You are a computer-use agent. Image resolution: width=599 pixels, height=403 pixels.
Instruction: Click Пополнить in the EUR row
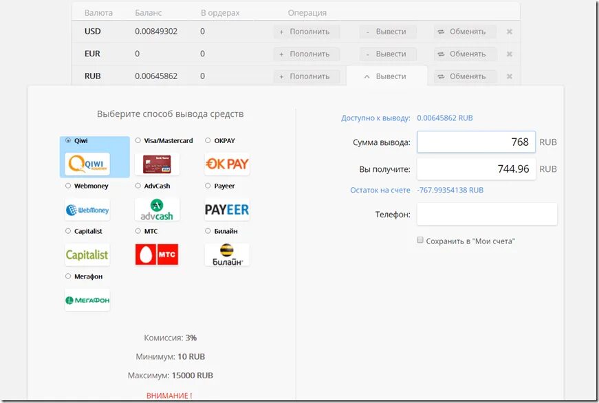306,54
